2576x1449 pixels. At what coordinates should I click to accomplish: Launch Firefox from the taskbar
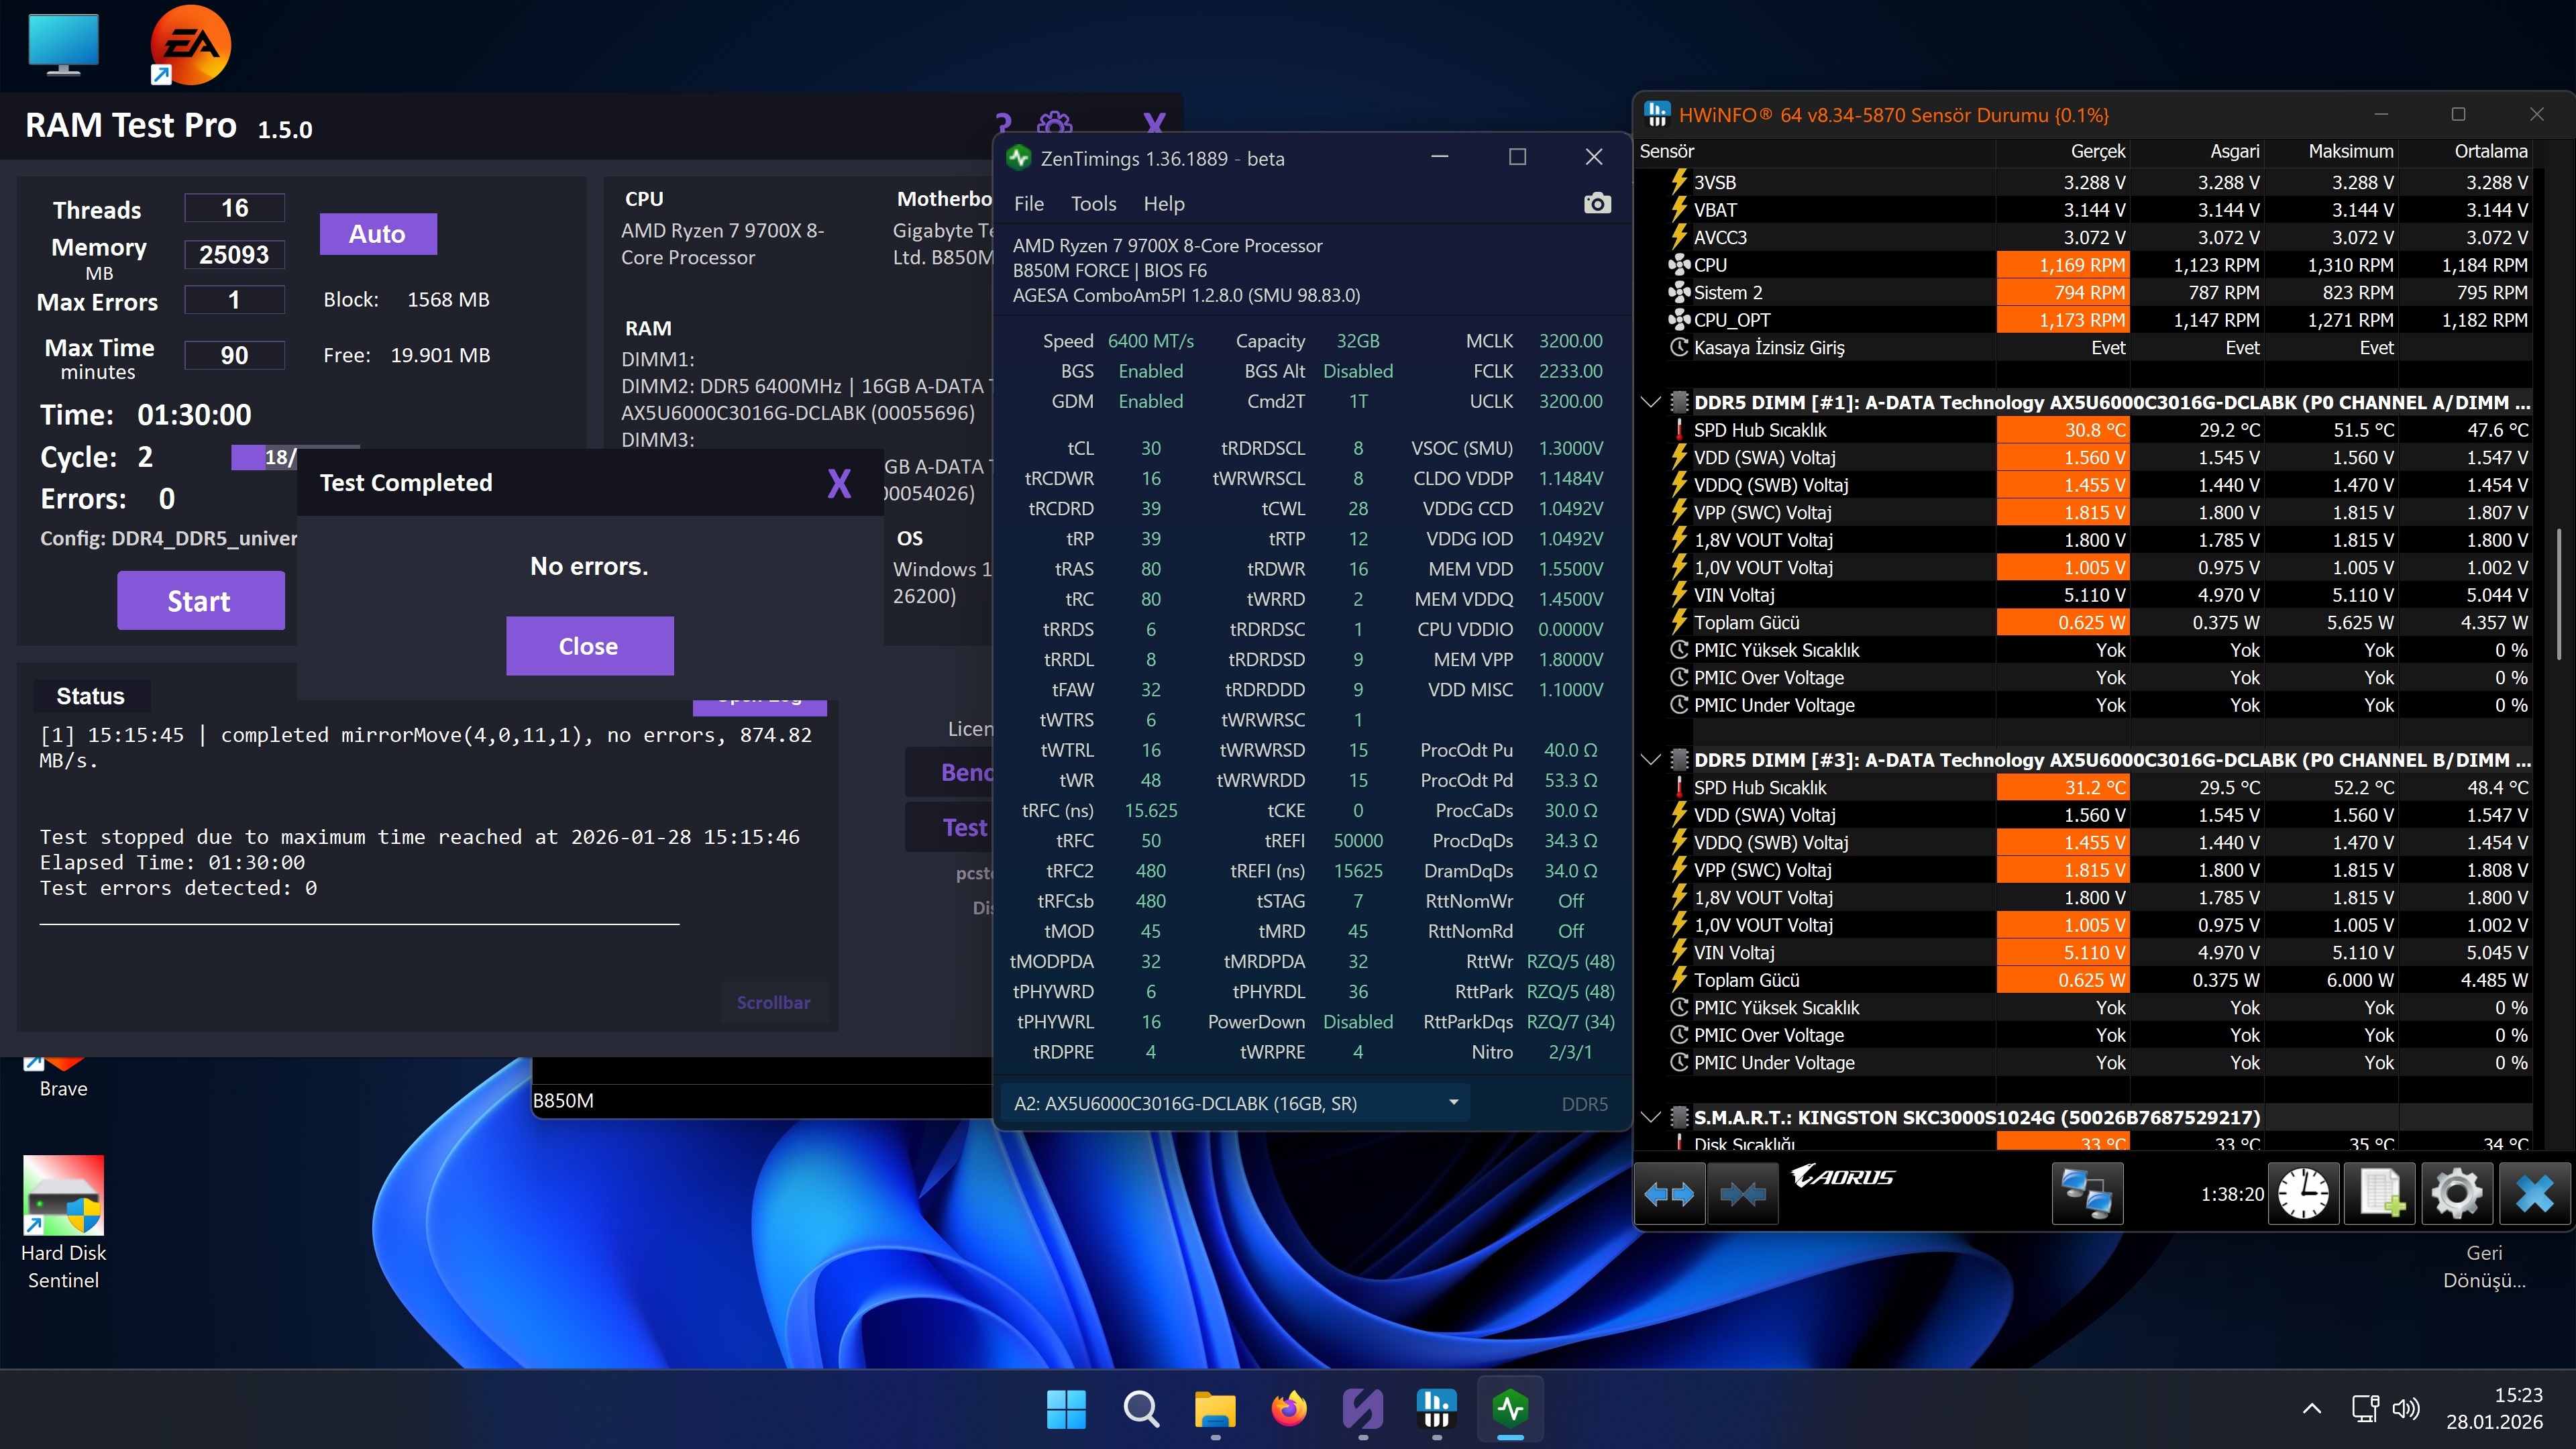click(x=1289, y=1410)
